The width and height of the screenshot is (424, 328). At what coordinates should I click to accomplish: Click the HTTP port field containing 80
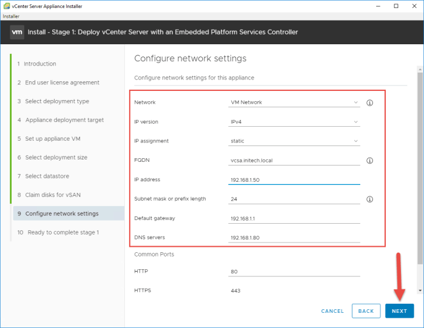pos(294,272)
